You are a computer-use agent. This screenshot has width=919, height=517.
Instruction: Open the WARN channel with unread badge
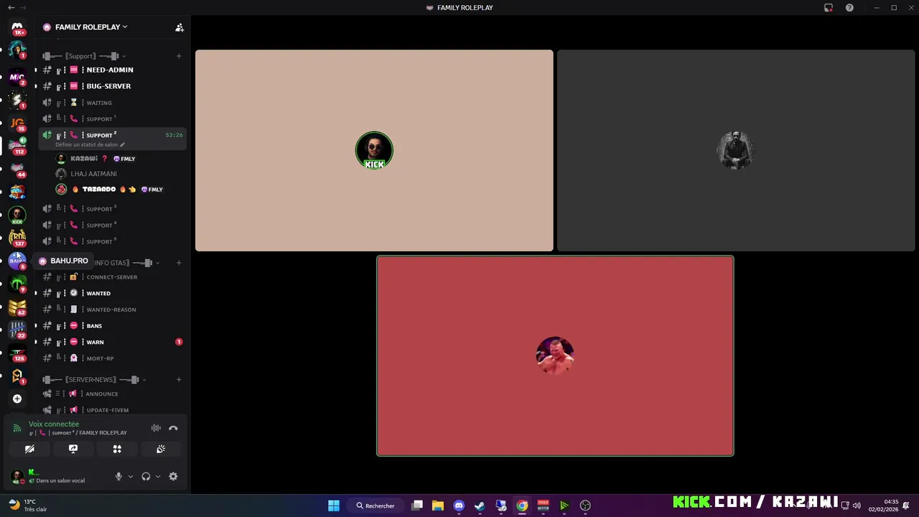click(112, 342)
